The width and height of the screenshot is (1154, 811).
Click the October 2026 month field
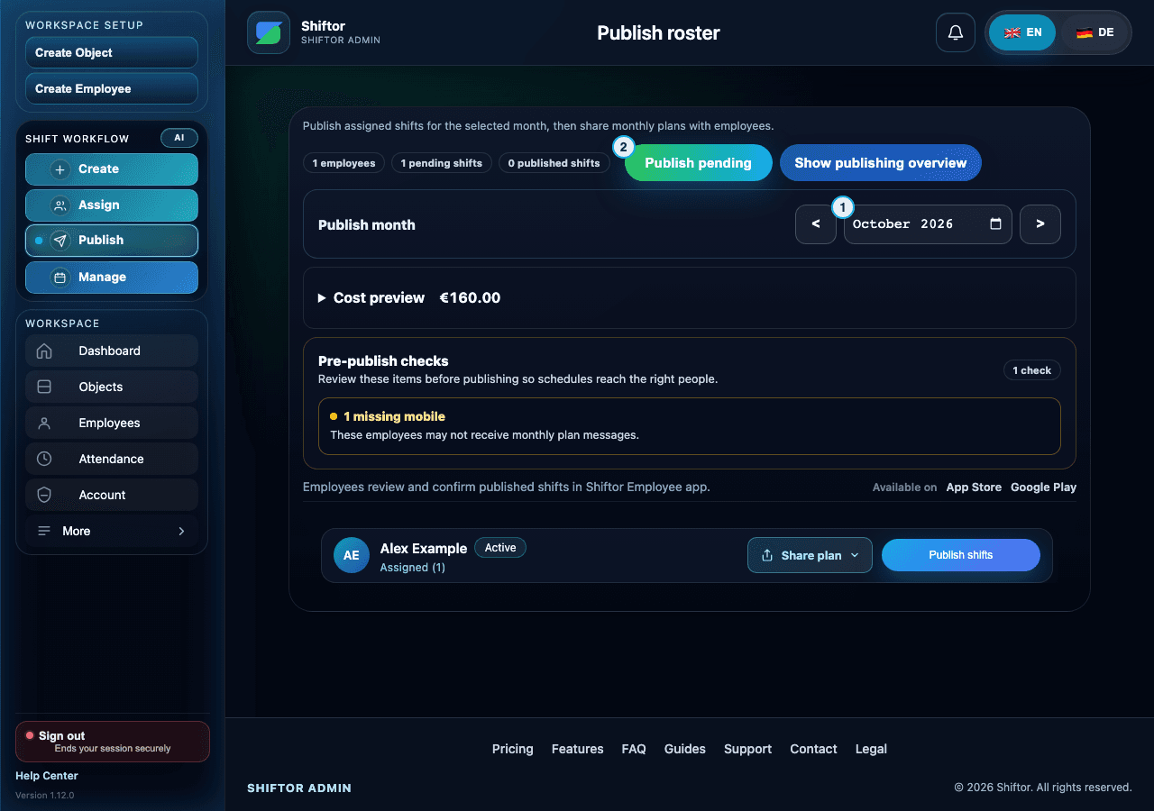928,224
